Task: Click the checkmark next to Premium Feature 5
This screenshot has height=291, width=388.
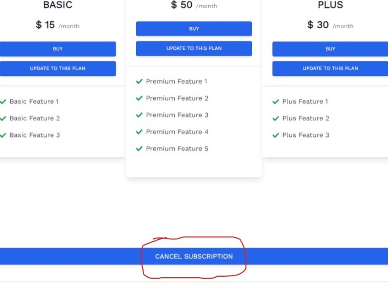Action: [x=139, y=148]
